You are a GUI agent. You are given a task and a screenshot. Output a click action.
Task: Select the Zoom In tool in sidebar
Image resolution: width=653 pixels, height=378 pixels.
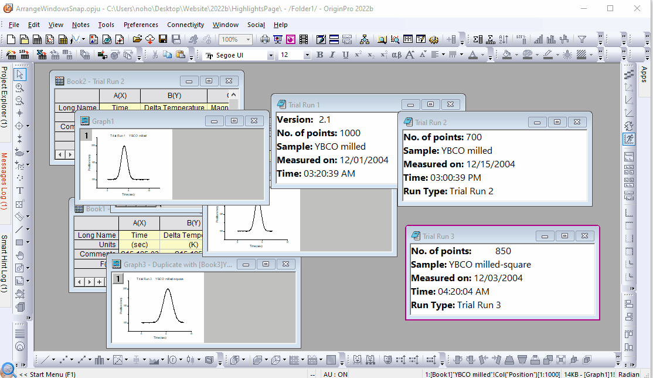[19, 87]
